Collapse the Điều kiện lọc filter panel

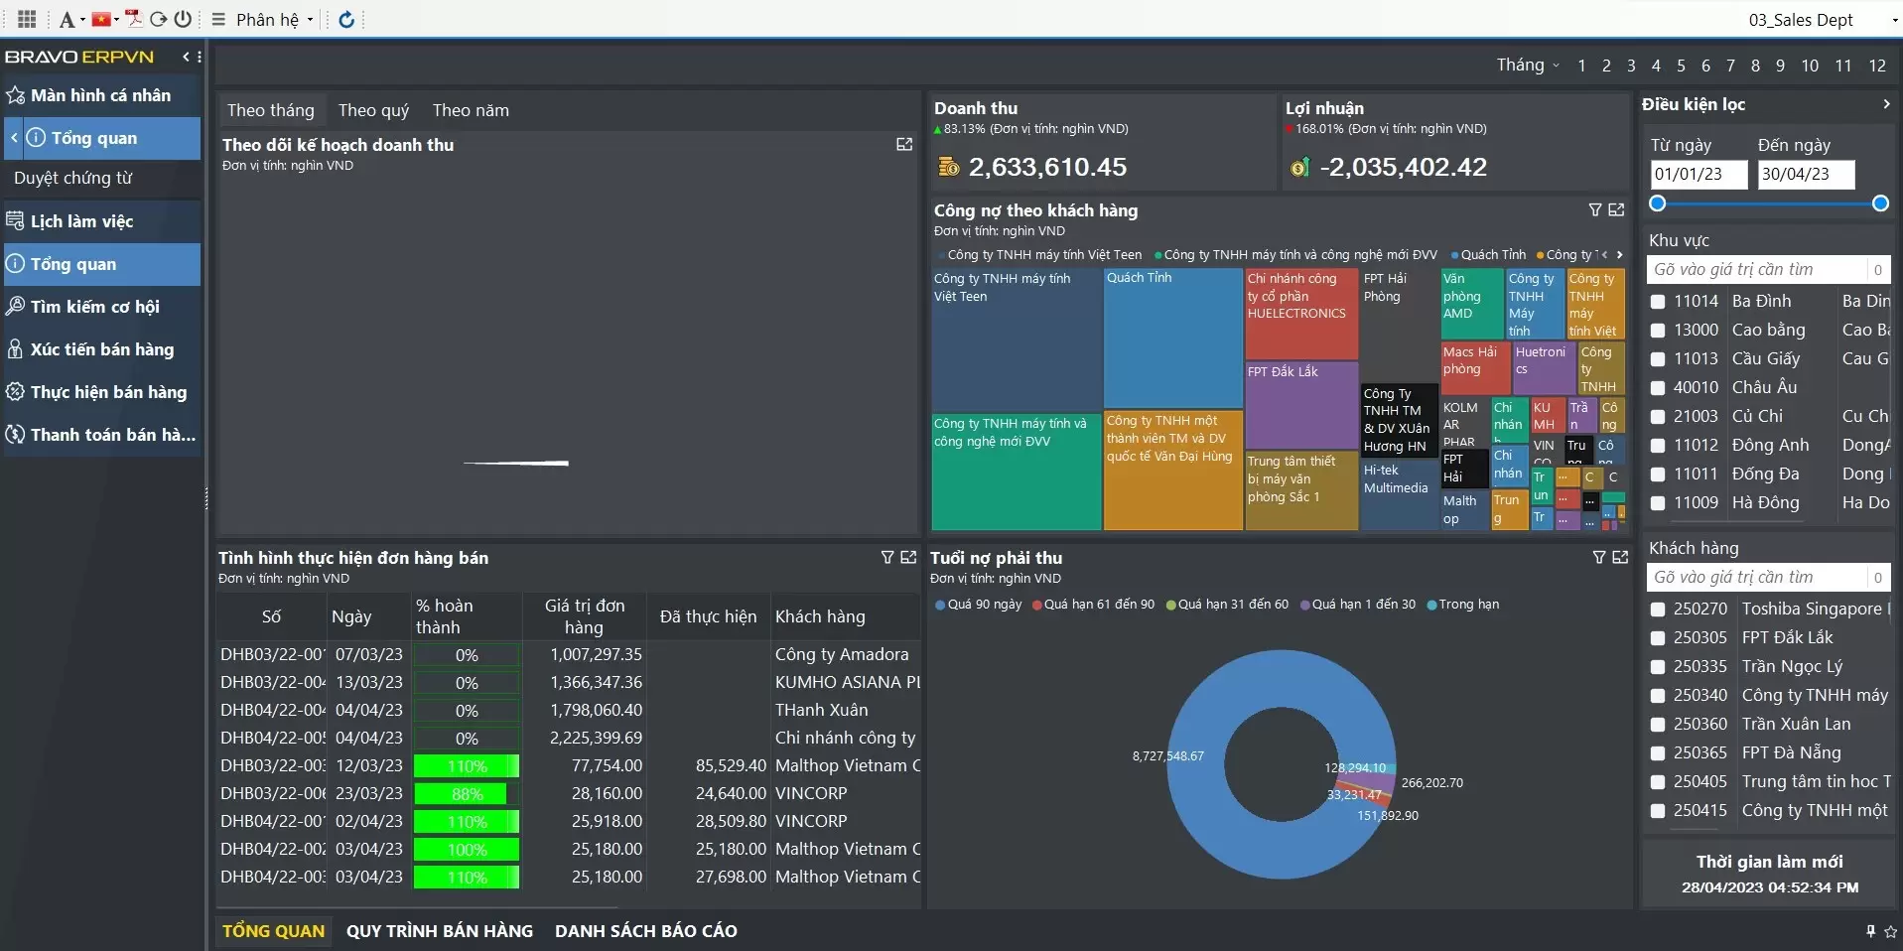click(1886, 104)
